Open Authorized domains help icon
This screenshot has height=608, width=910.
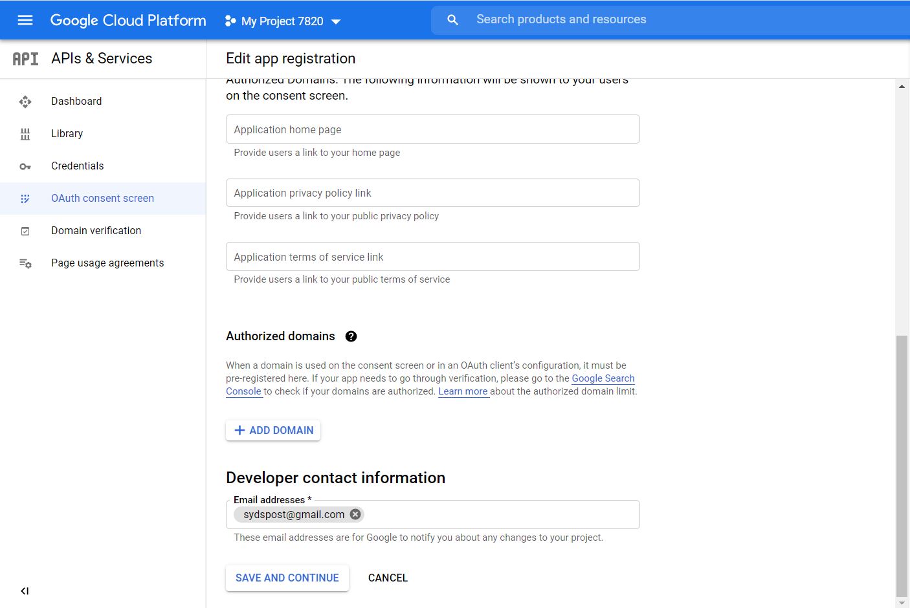tap(351, 336)
